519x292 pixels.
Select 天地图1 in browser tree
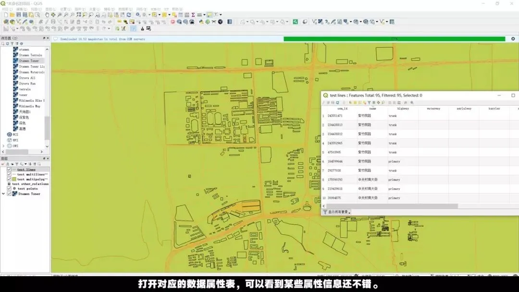click(25, 112)
